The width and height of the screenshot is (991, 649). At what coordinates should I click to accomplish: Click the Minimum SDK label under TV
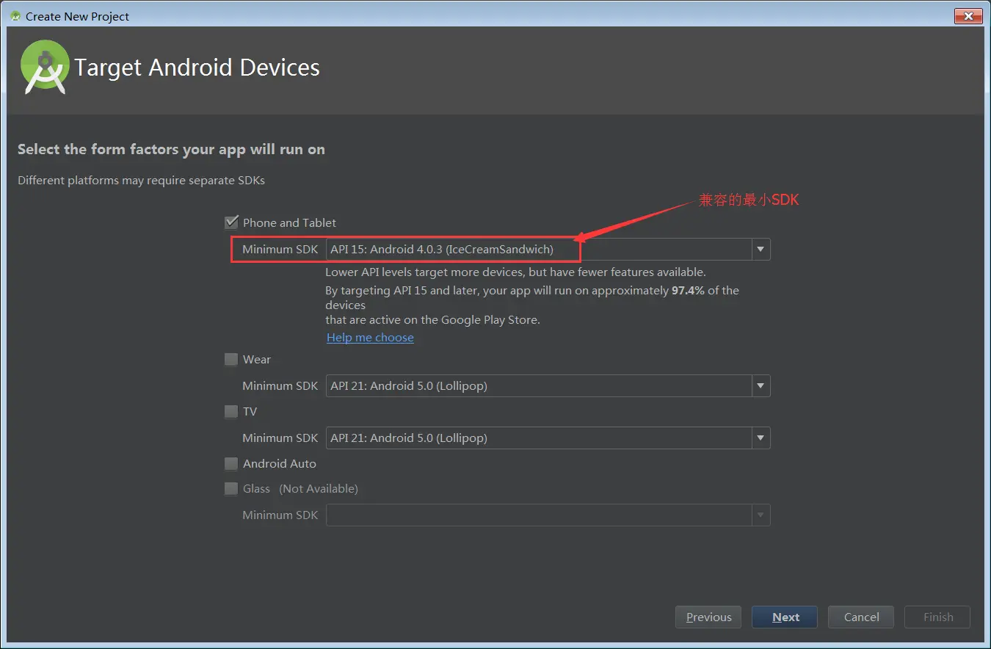pyautogui.click(x=280, y=438)
